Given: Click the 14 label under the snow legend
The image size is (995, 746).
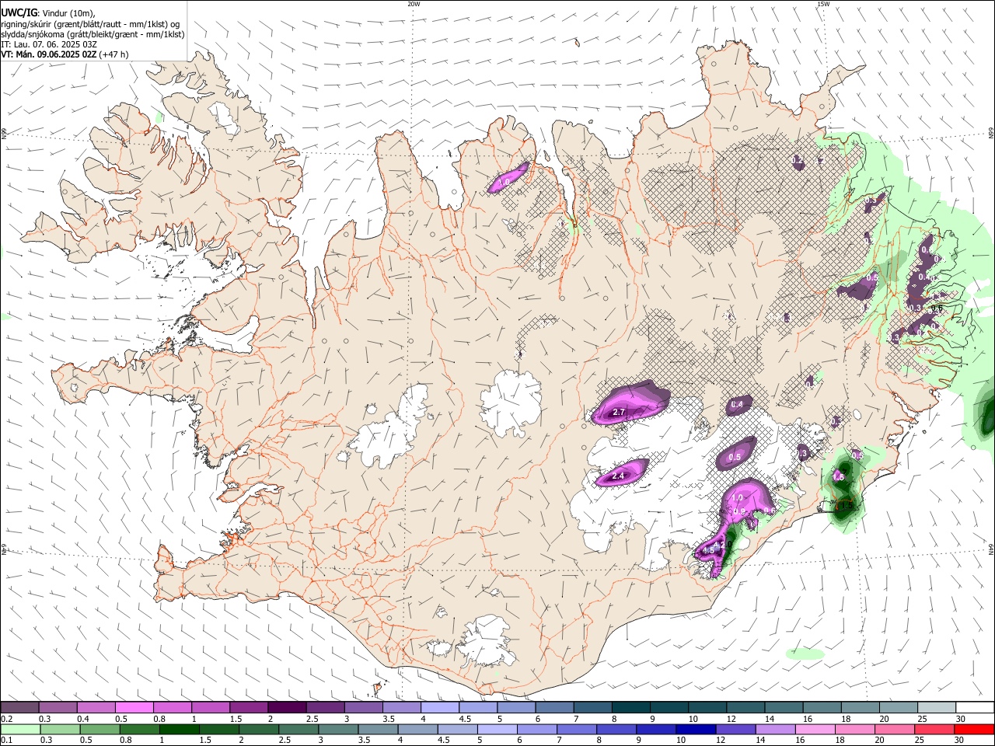Looking at the screenshot, I should [x=769, y=719].
